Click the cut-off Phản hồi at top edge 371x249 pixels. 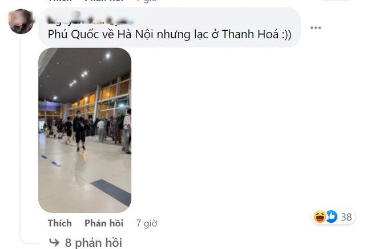tap(104, 1)
